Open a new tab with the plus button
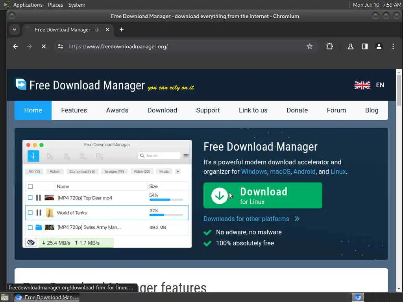 coord(122,29)
